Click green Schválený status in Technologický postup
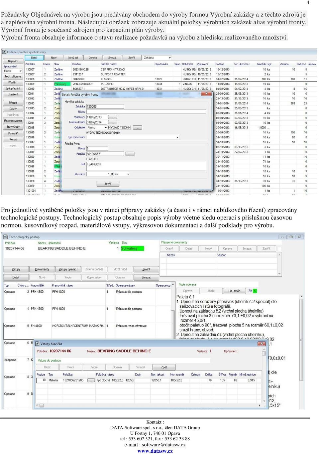Viewport: 319px width, 454px height. (132, 248)
